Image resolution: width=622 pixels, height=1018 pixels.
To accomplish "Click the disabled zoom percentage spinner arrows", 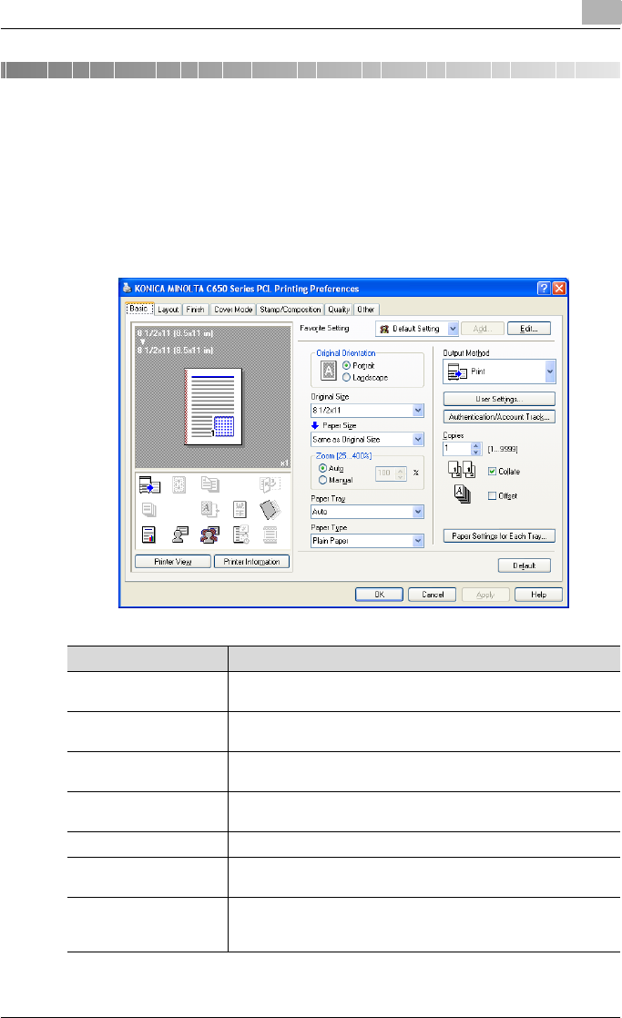I will tap(401, 473).
